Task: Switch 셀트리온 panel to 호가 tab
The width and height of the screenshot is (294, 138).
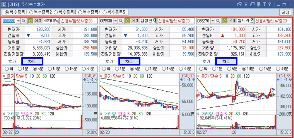Action: tap(206, 61)
